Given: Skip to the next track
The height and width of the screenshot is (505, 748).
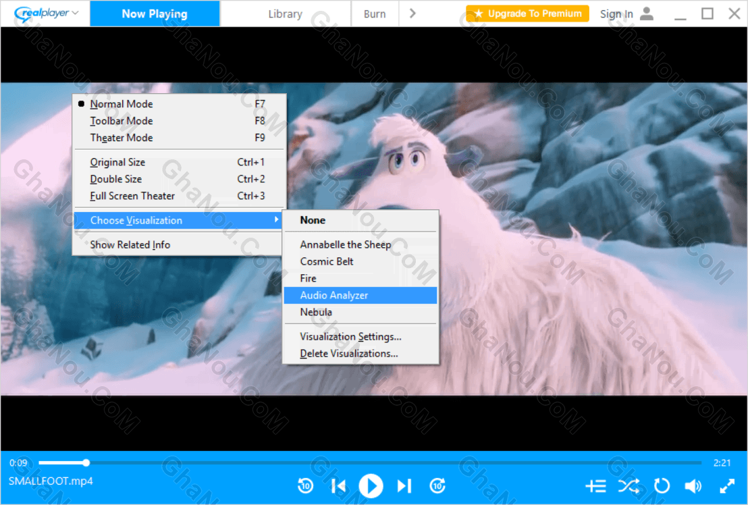Looking at the screenshot, I should pos(404,486).
